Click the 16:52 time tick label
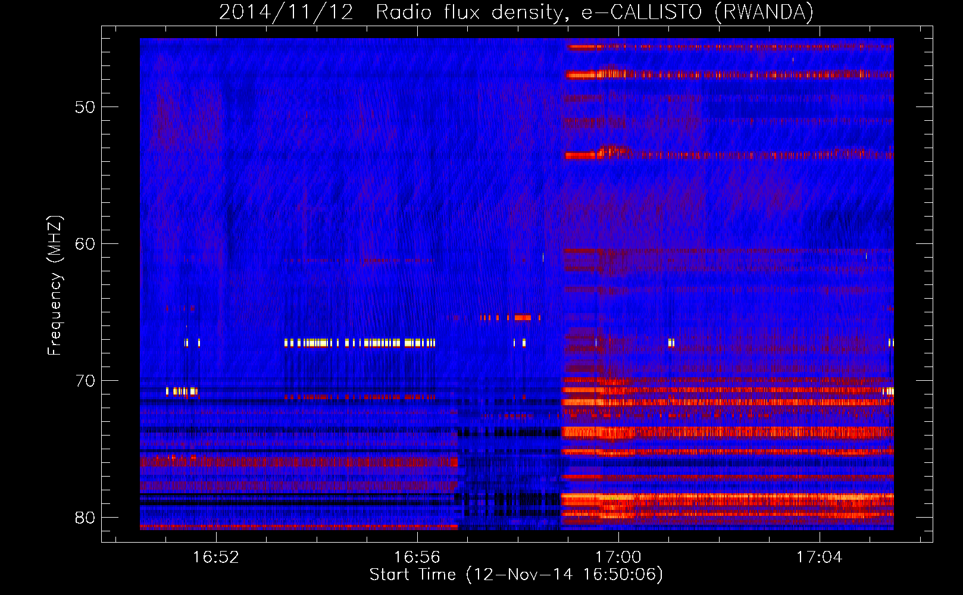Image resolution: width=963 pixels, height=595 pixels. [x=216, y=557]
